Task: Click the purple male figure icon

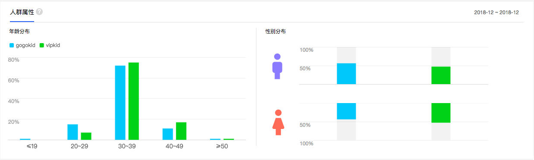Action: [x=277, y=66]
